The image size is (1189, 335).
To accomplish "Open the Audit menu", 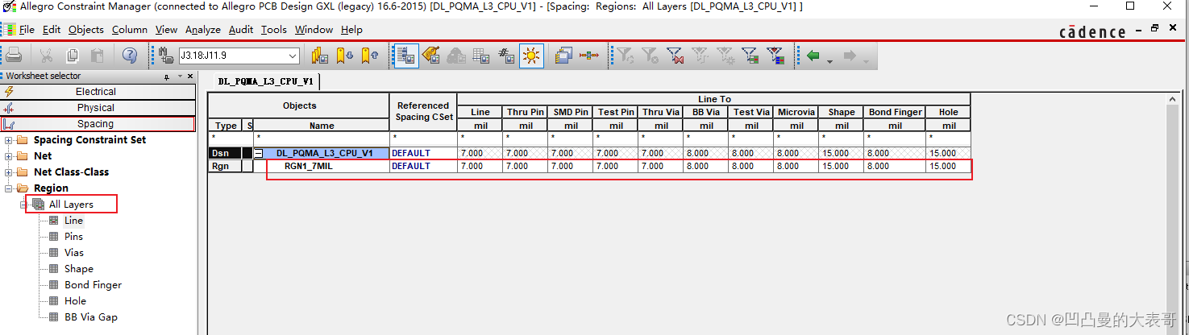I will 241,30.
